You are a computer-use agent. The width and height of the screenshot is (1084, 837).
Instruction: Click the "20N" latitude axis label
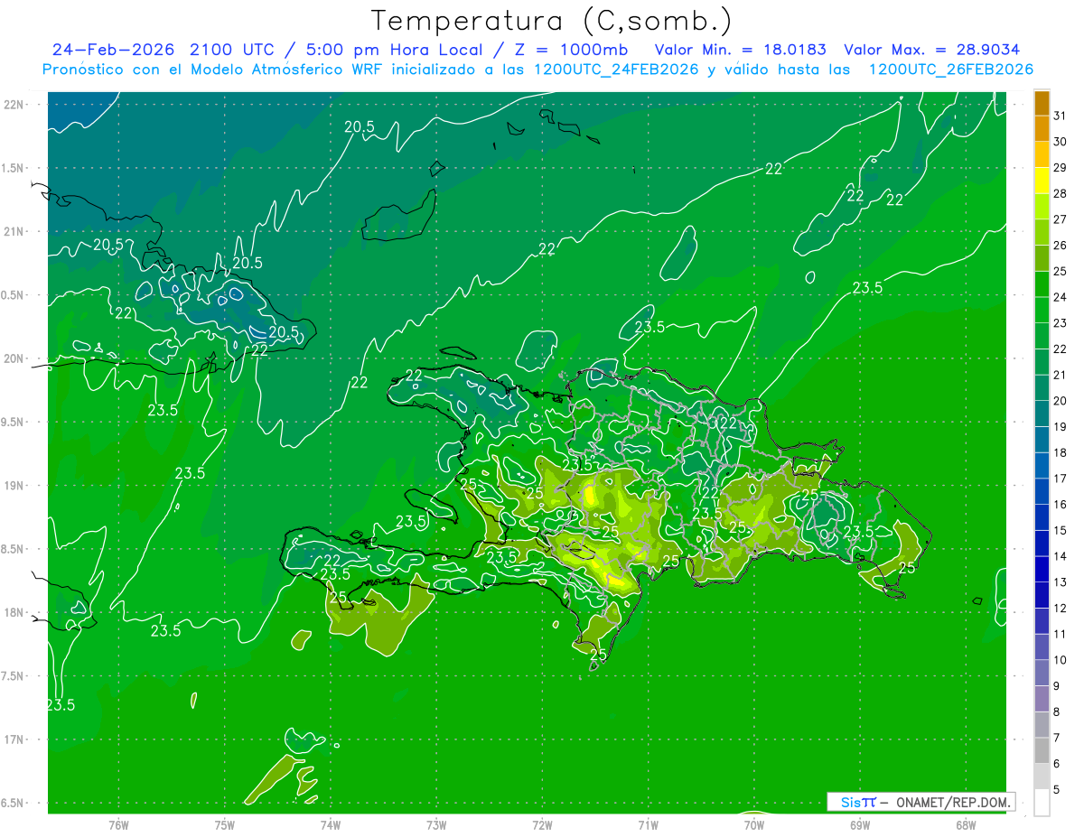coord(14,358)
